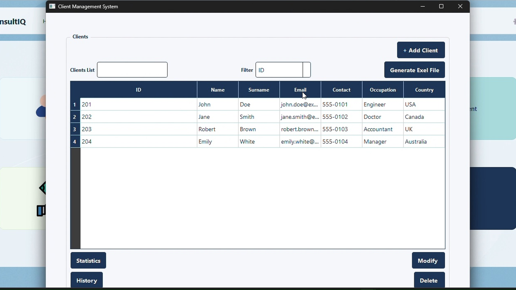
Task: Sort by the ID column header
Action: pos(139,90)
